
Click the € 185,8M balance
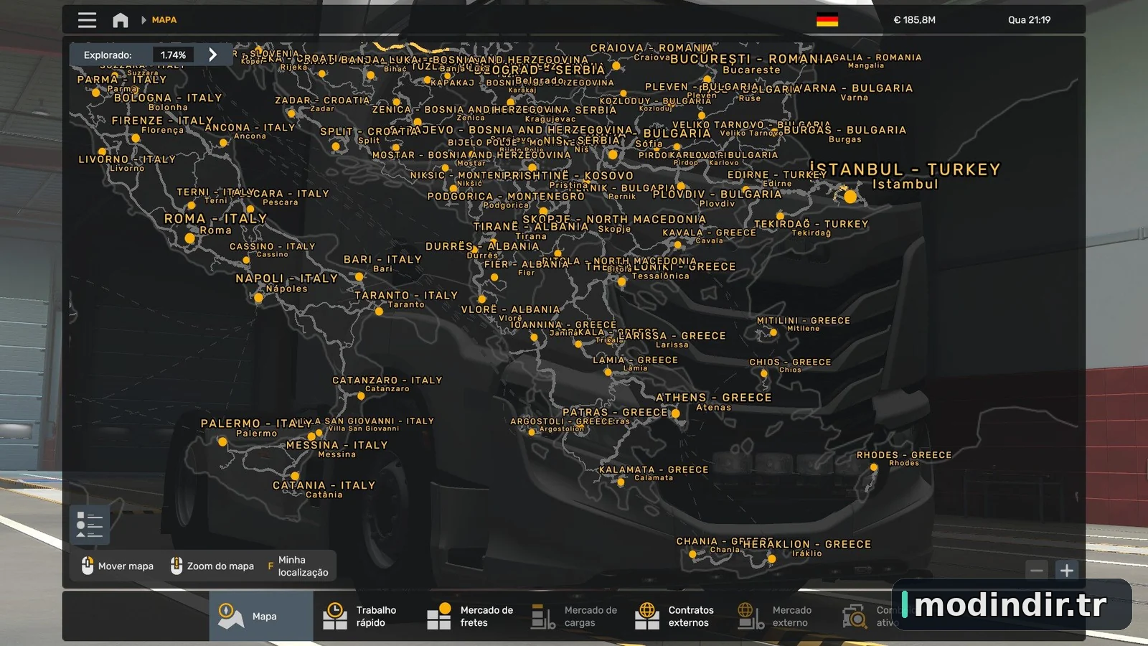click(x=914, y=20)
